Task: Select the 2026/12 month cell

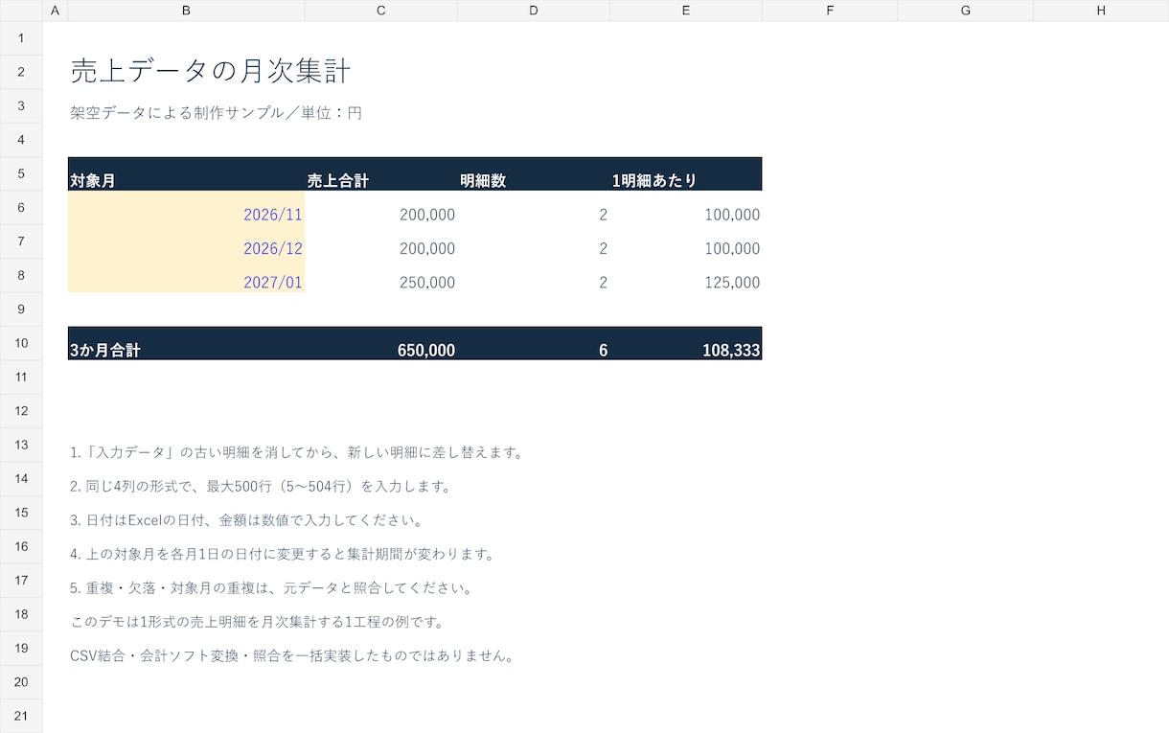Action: [x=186, y=241]
